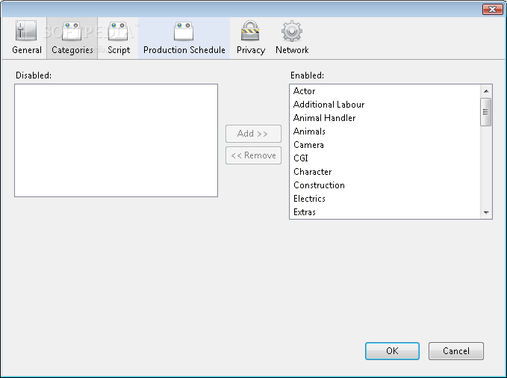Click the << Remove button
507x378 pixels.
pyautogui.click(x=253, y=155)
